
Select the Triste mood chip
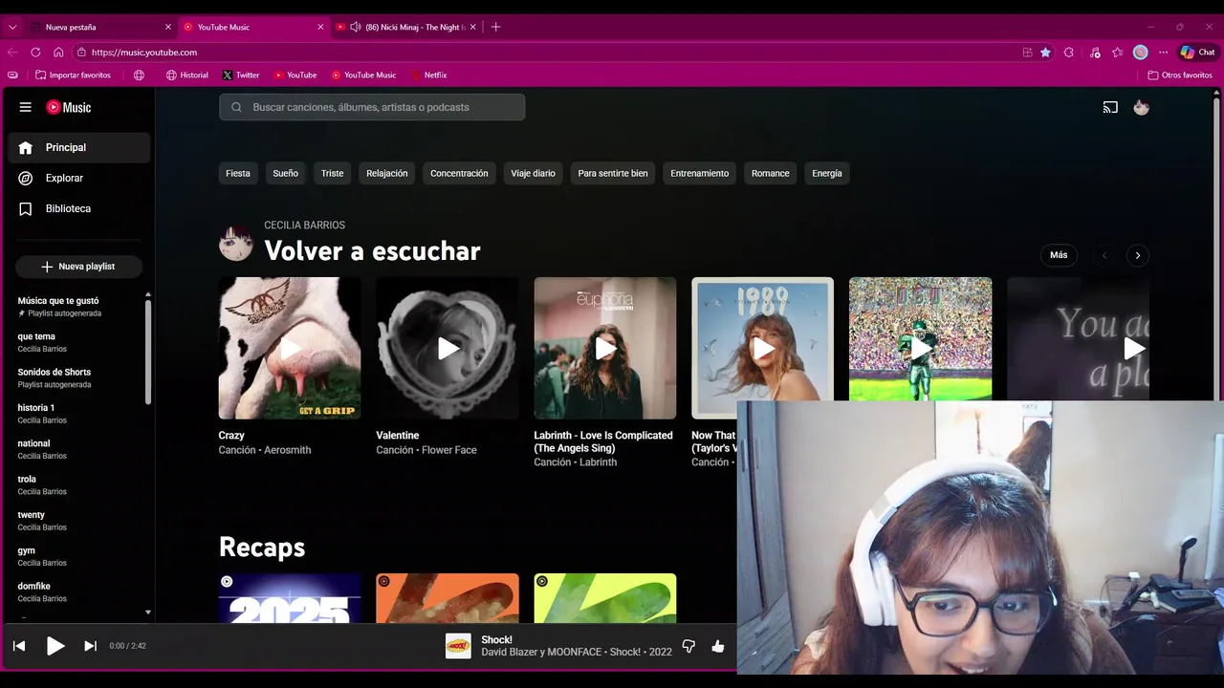(333, 174)
